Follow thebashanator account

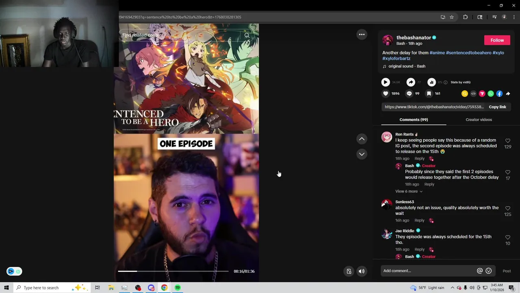(x=497, y=40)
